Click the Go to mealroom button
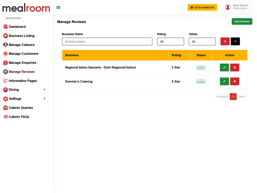Viewport: 257px width, 193px height. (x=202, y=8)
